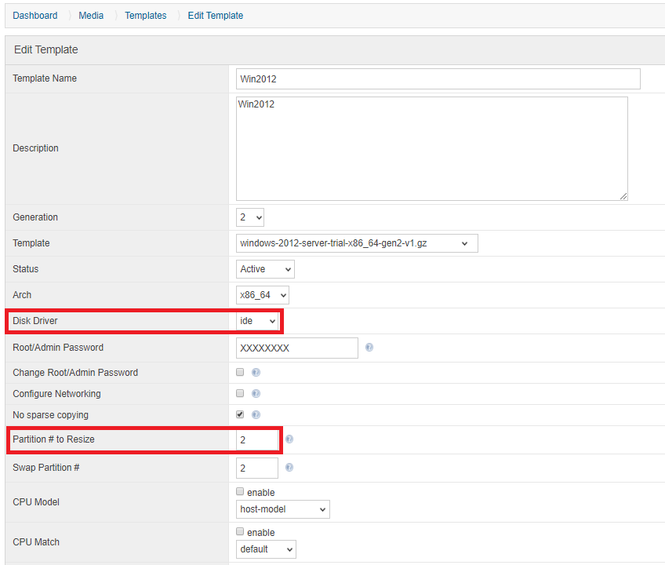The height and width of the screenshot is (565, 665).
Task: Open Media breadcrumb link
Action: [91, 16]
